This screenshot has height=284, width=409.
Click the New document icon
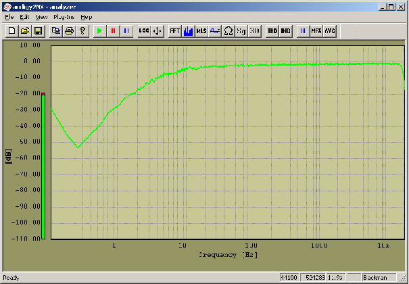12,31
